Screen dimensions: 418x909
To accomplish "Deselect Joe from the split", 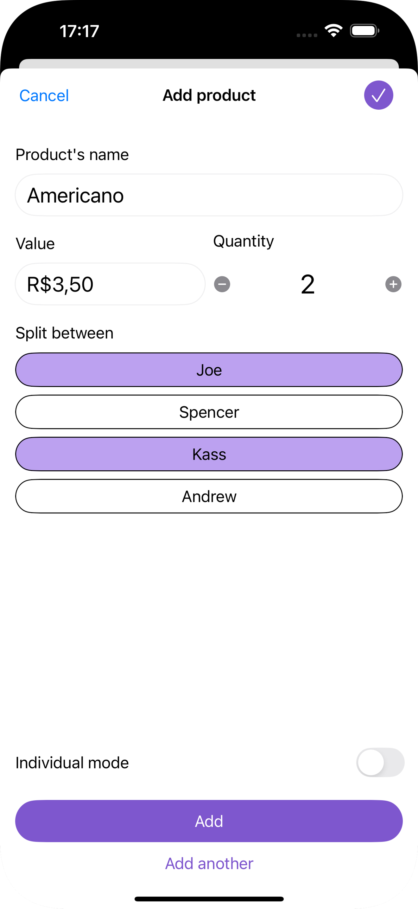I will [x=209, y=370].
